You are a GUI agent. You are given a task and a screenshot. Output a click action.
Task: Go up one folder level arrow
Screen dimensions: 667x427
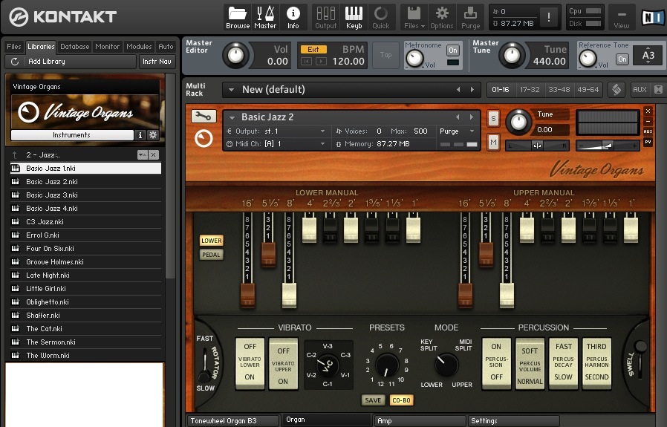(x=15, y=154)
